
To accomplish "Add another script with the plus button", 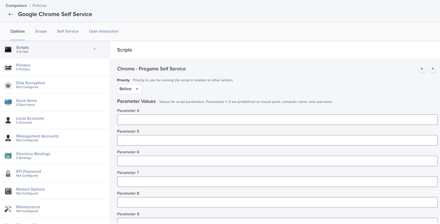I will (433, 69).
